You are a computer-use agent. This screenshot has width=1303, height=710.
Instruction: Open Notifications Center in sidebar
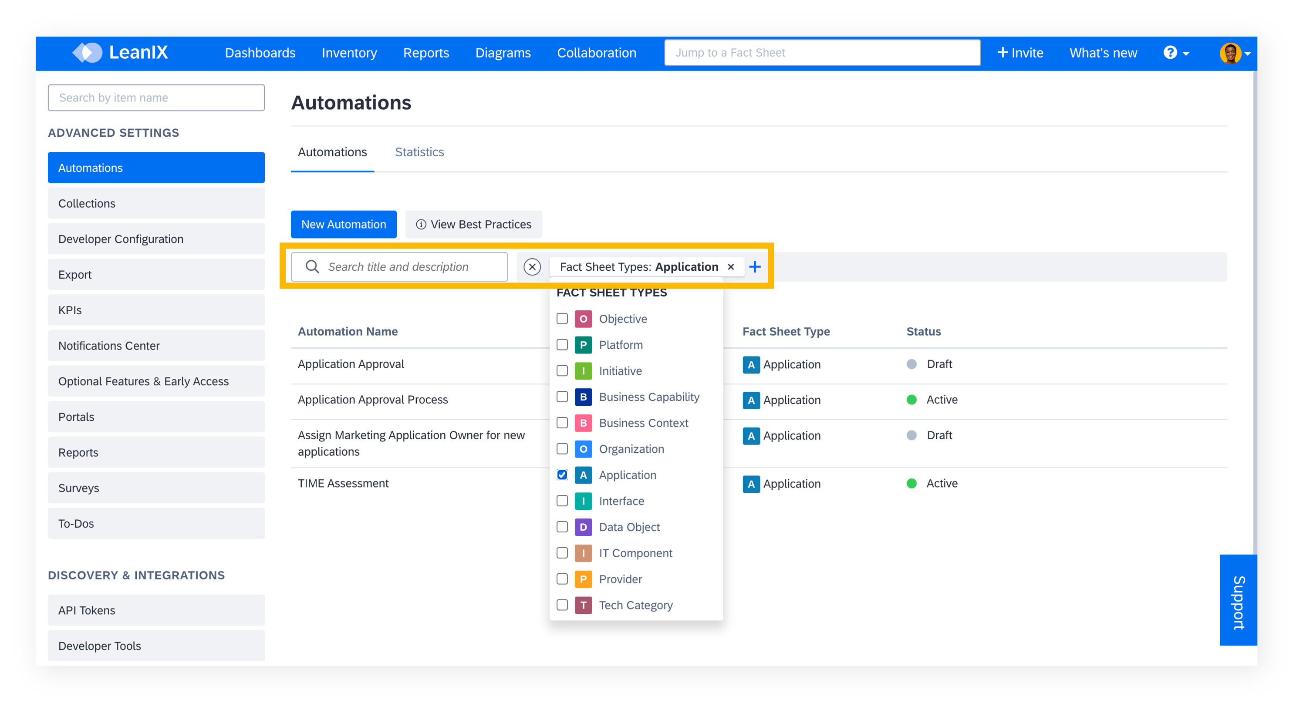click(x=156, y=345)
